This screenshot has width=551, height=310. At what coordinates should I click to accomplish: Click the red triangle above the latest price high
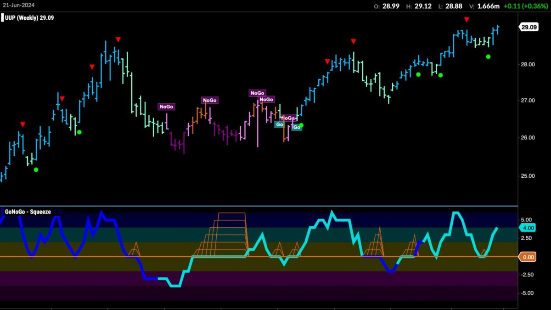[x=467, y=19]
